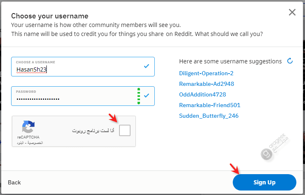305x195 pixels.
Task: Pick suggestion Diligent-Operation-2
Action: tap(206, 74)
